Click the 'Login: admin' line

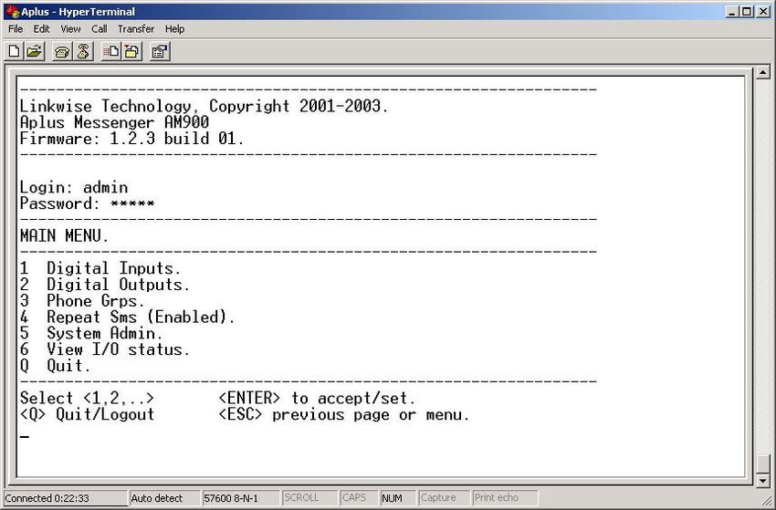74,187
